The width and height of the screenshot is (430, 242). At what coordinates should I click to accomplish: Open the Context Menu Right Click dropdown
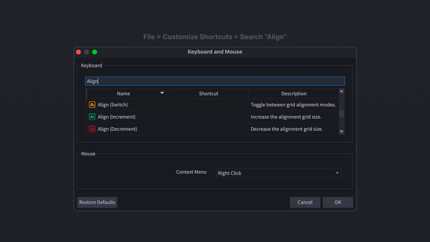pyautogui.click(x=279, y=173)
